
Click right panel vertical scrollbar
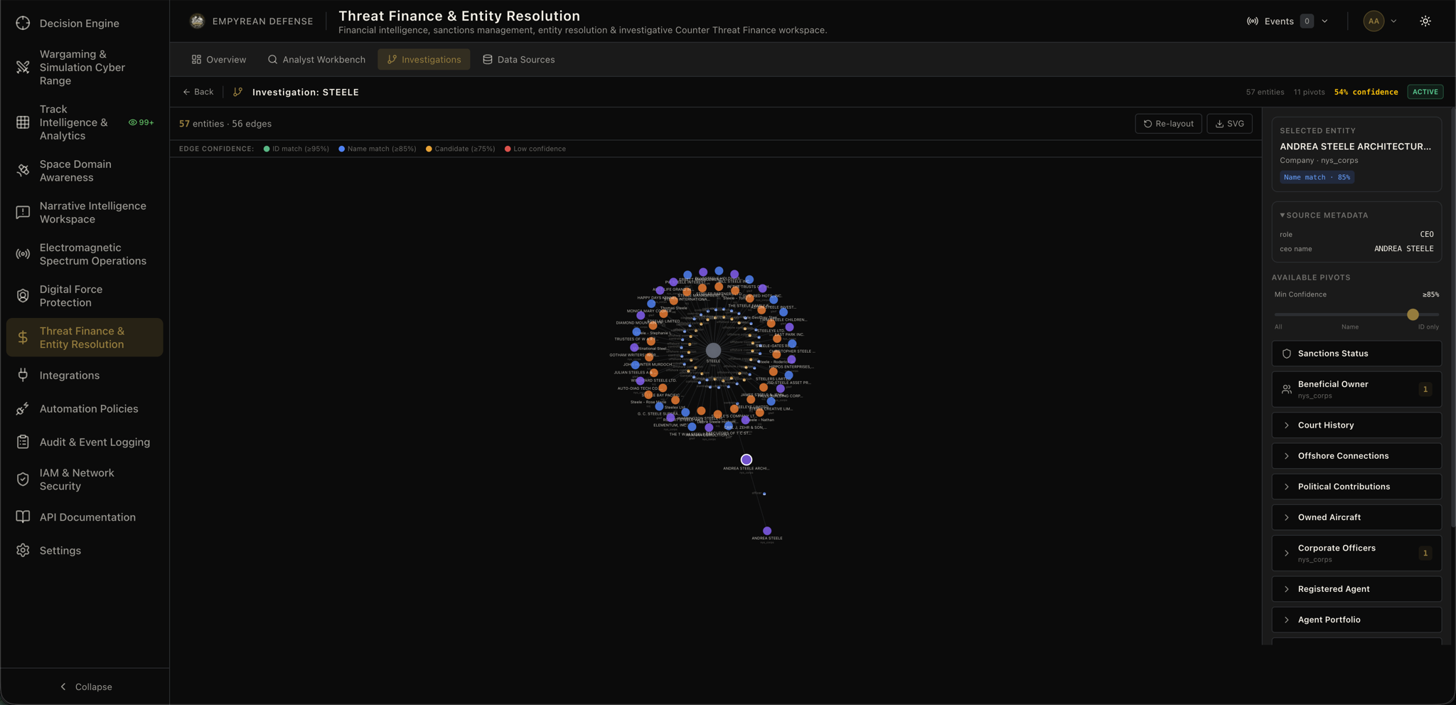[1452, 317]
